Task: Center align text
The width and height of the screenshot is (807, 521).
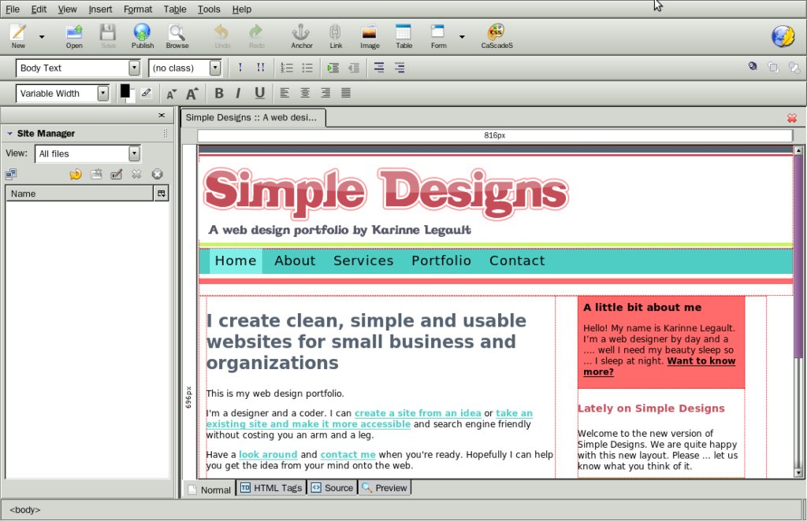Action: [305, 93]
